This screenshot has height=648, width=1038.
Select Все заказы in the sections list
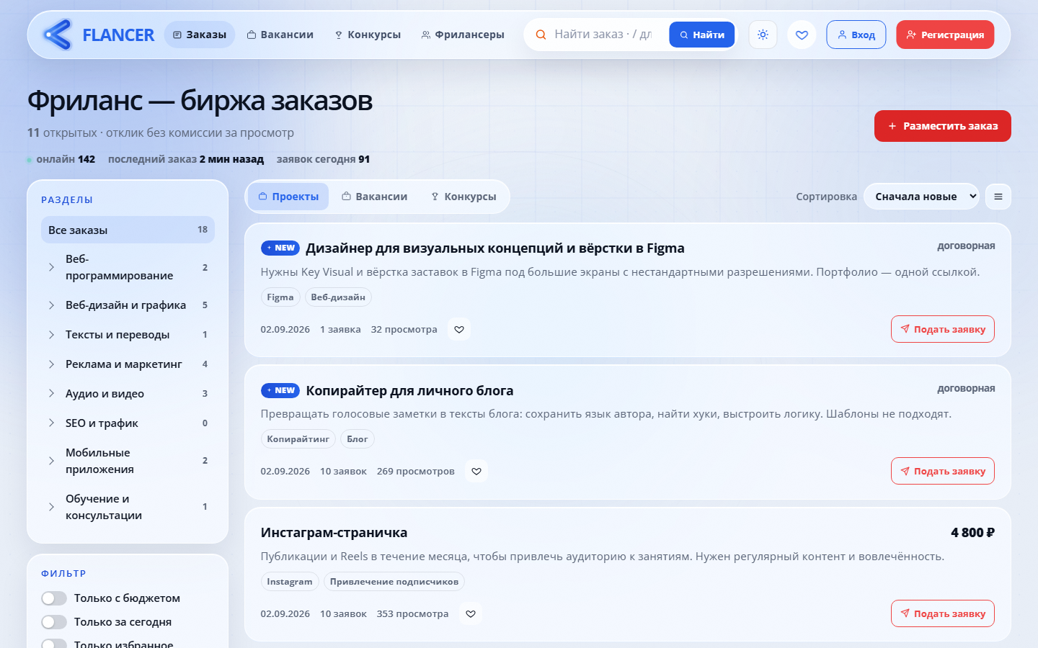point(128,230)
